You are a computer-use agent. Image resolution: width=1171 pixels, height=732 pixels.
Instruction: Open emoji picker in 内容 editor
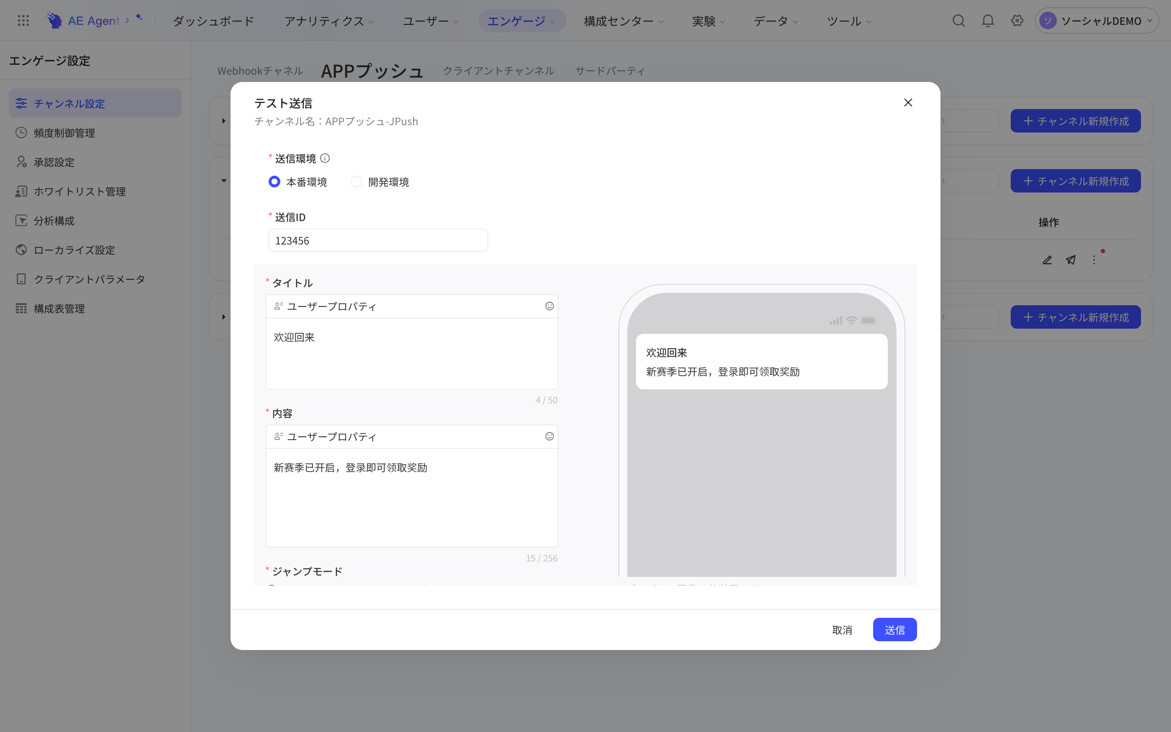pos(549,436)
